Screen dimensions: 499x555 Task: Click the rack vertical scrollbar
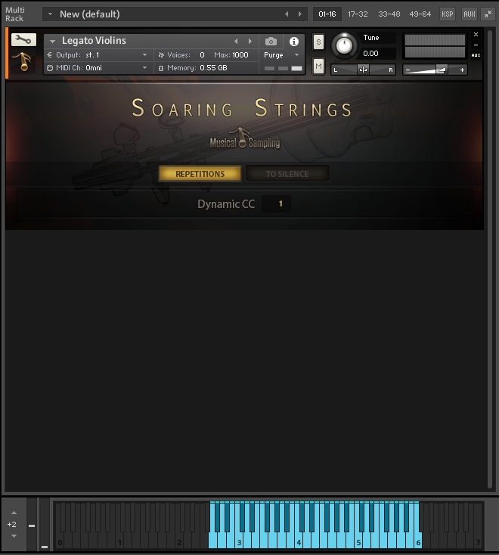(x=490, y=259)
